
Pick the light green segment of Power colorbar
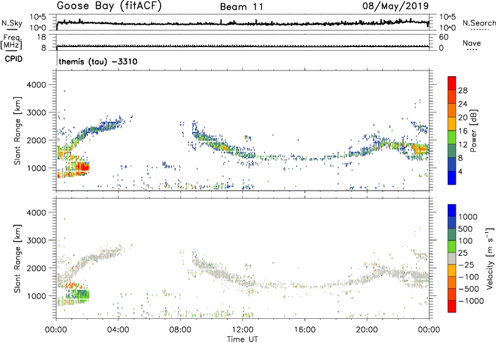pyautogui.click(x=452, y=137)
